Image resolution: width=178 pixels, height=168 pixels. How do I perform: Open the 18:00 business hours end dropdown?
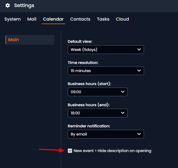[95, 113]
